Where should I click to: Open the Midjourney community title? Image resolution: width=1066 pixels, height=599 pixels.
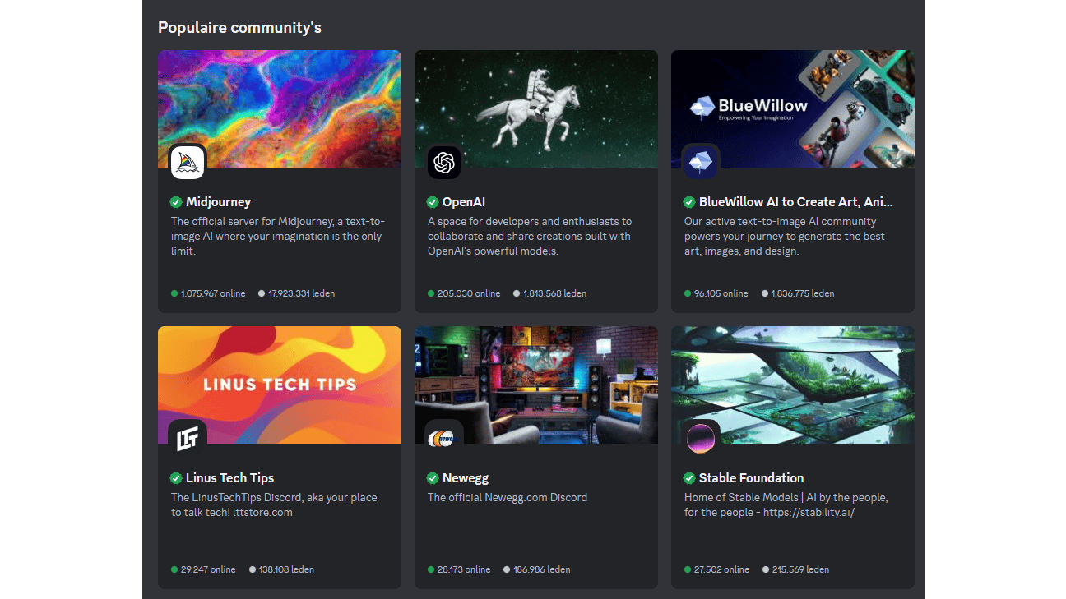(218, 202)
